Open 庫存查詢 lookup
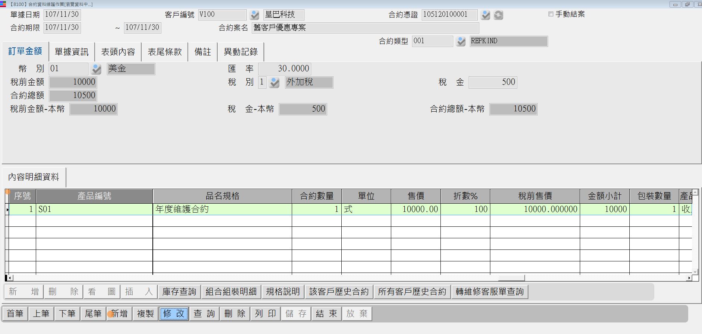 coord(179,292)
